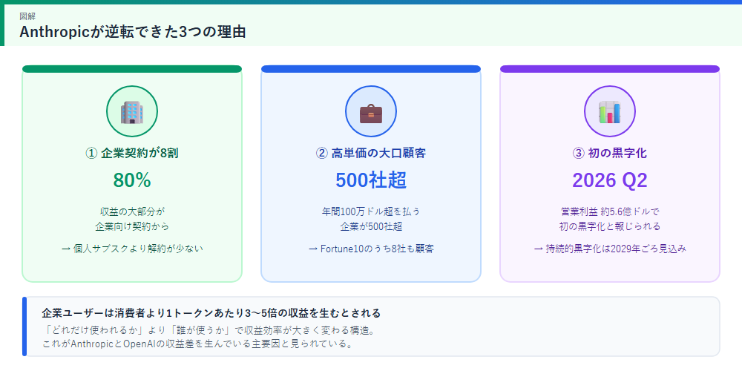The width and height of the screenshot is (742, 371).
Task: Click the small 図解 label
Action: [x=27, y=16]
